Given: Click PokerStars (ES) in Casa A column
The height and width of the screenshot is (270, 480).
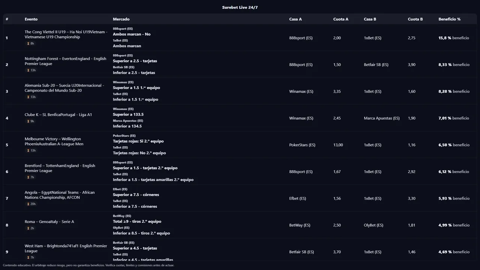Looking at the screenshot, I should tap(302, 145).
